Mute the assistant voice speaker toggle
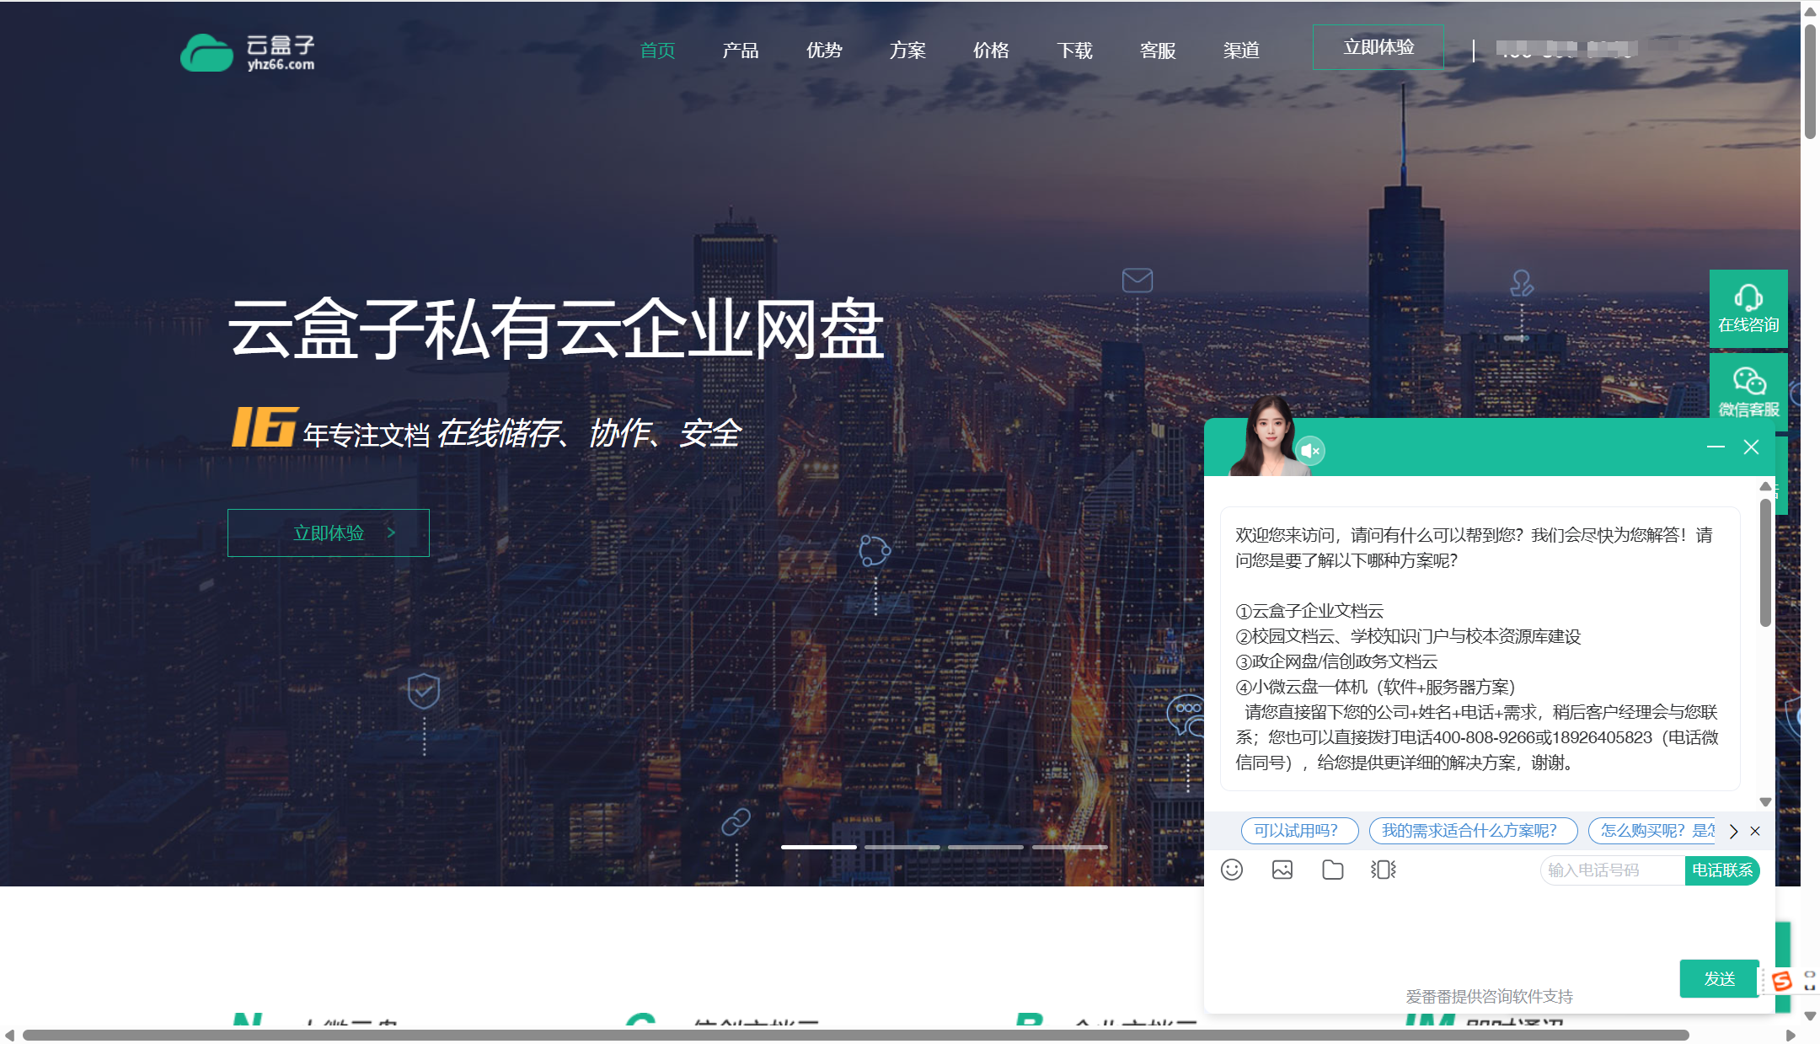The height and width of the screenshot is (1044, 1820). click(x=1311, y=451)
